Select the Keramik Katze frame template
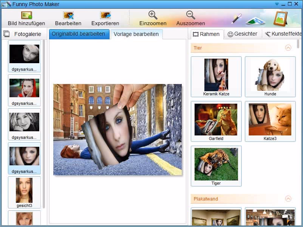Viewport: 303px width, 227px height. click(216, 77)
